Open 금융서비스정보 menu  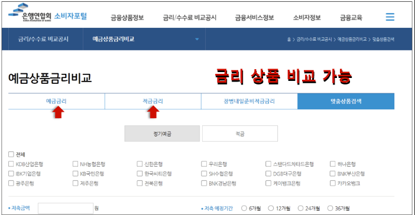click(254, 18)
